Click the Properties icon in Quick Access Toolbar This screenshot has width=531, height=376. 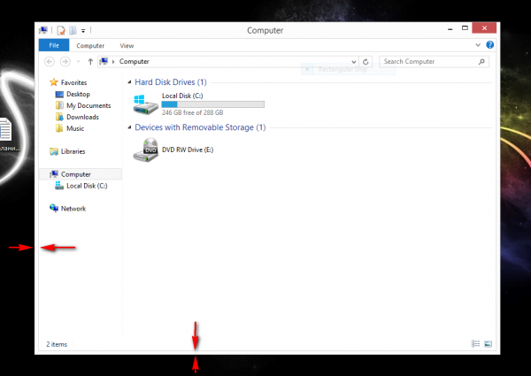[61, 30]
